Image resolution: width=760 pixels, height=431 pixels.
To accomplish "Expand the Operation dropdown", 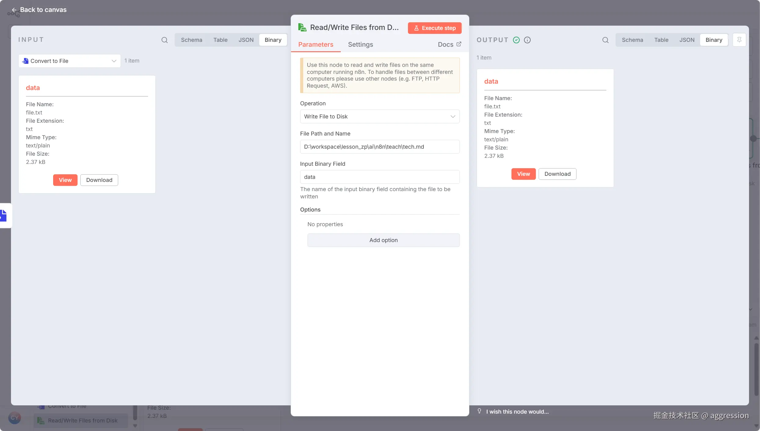I will click(x=380, y=117).
